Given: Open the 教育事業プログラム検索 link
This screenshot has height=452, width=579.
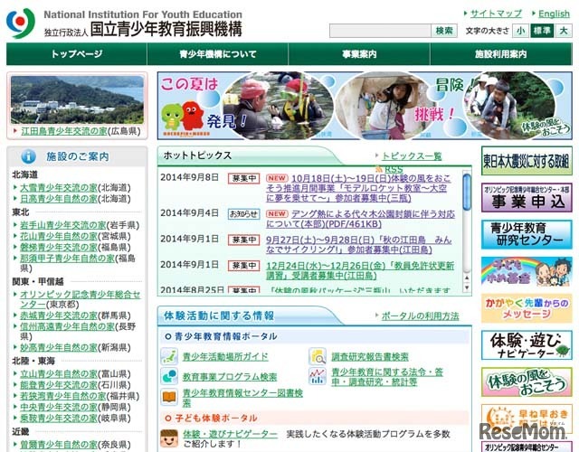Looking at the screenshot, I should pos(230,377).
